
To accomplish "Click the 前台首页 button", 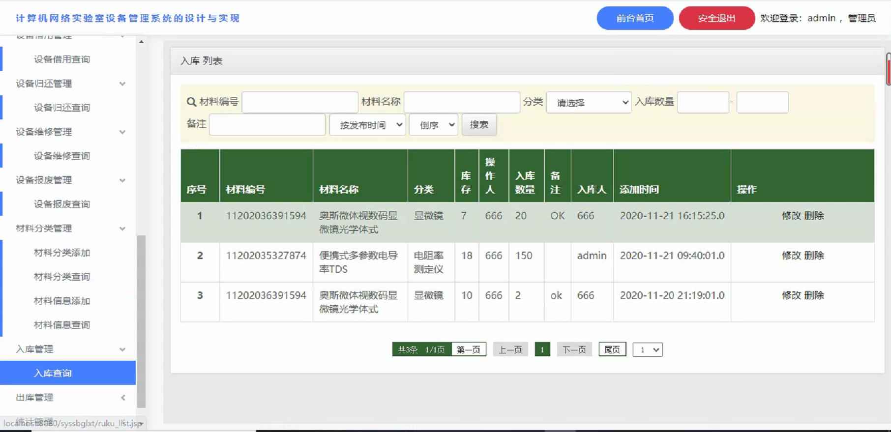I will pos(635,18).
